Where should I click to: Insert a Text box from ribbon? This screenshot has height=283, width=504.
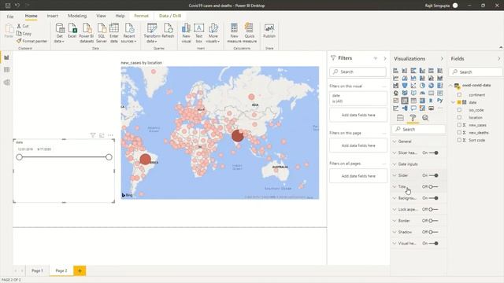coord(199,32)
